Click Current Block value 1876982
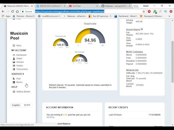The height and width of the screenshot is (130, 174). click(x=139, y=85)
